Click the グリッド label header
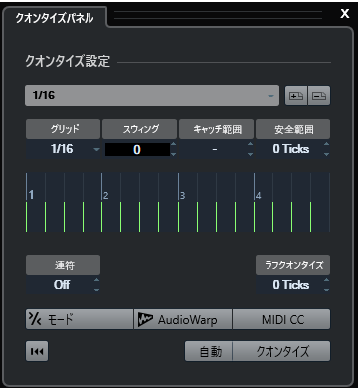 (63, 129)
